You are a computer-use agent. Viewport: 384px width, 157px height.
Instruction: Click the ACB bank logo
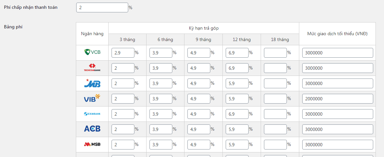tap(92, 129)
